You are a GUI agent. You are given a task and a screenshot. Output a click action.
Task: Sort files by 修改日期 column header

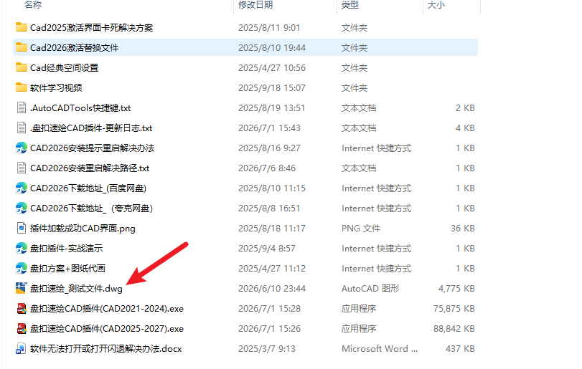pos(255,5)
